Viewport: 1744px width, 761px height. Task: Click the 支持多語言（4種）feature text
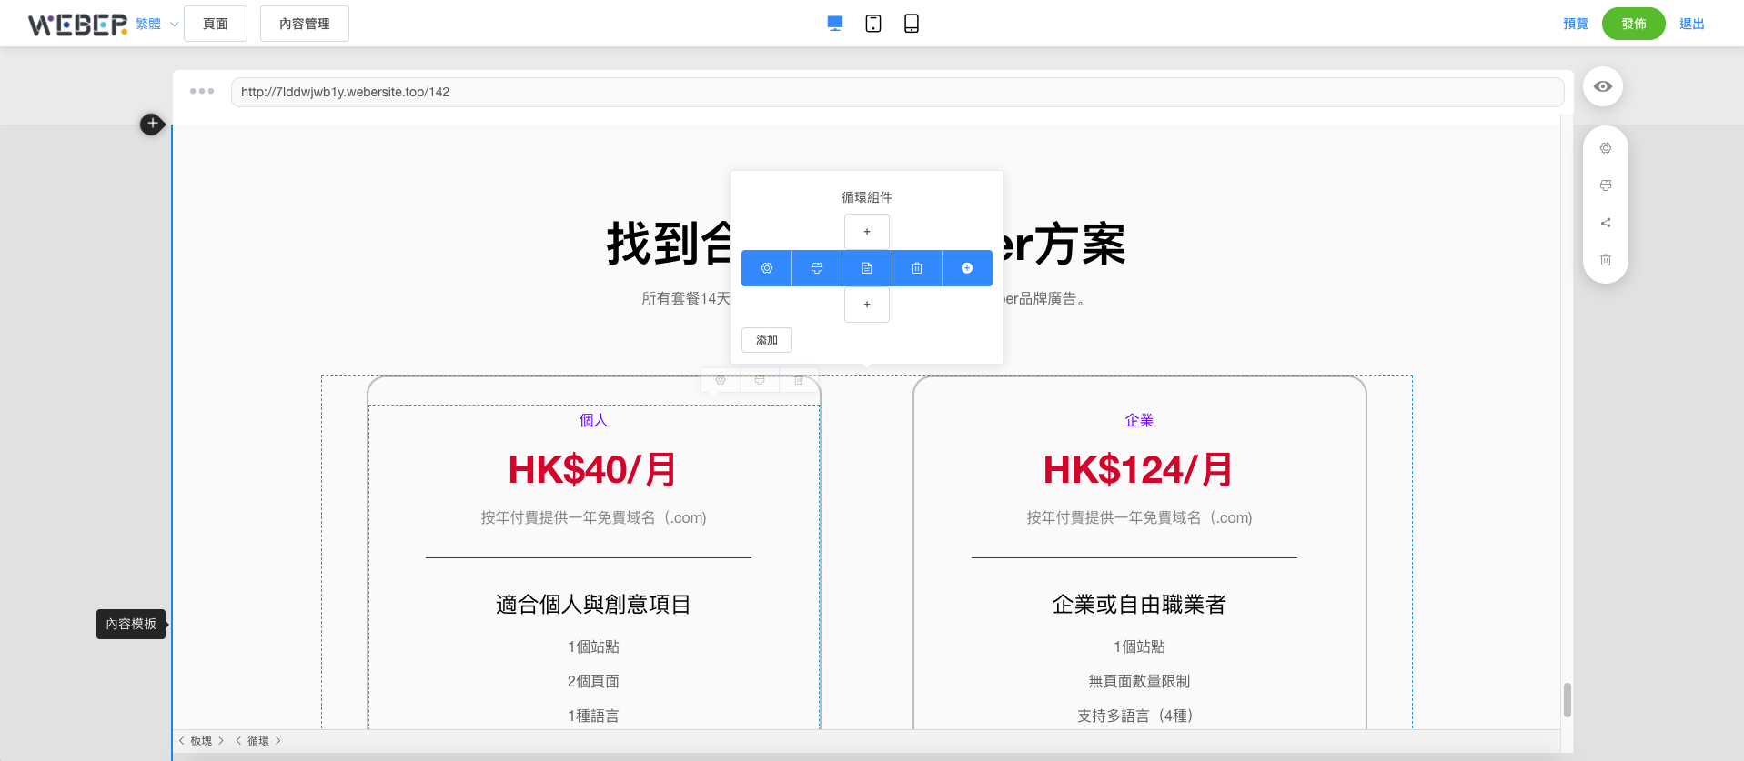point(1135,716)
